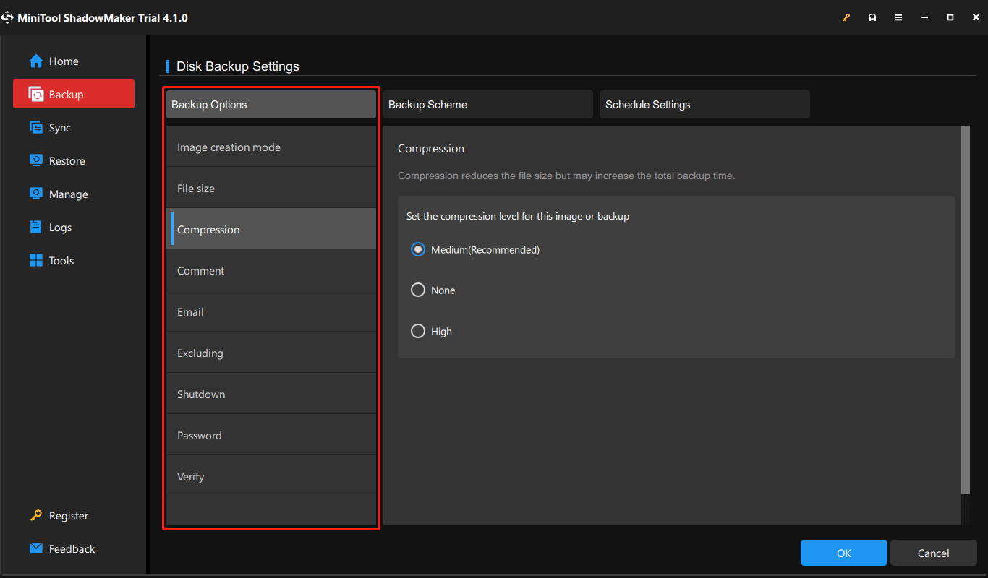Click OK to save backup settings
988x578 pixels.
[x=843, y=553]
